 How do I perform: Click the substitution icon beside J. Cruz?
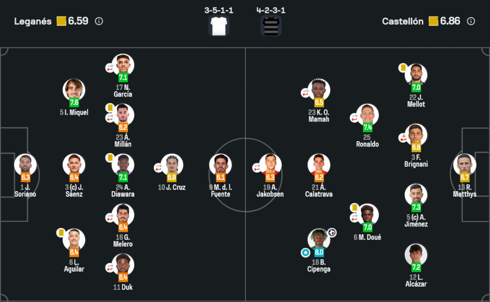point(158,168)
